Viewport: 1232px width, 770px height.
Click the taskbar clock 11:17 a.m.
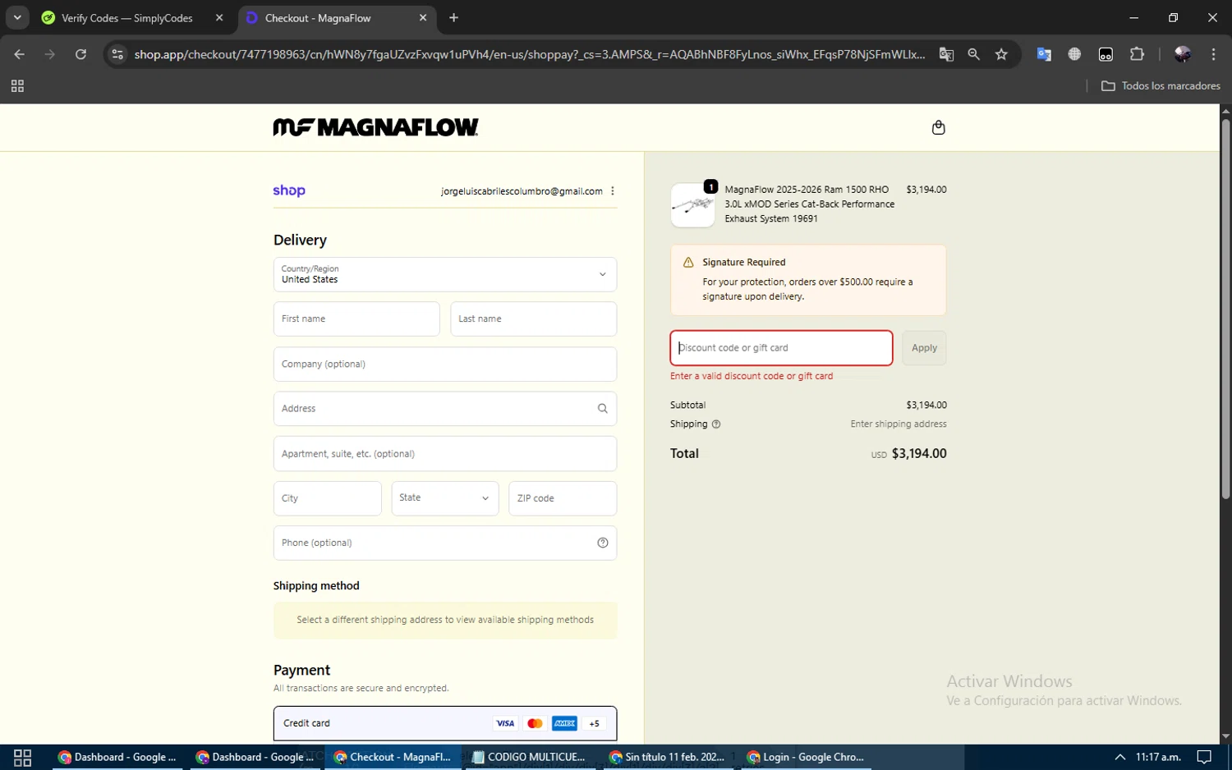[1158, 757]
